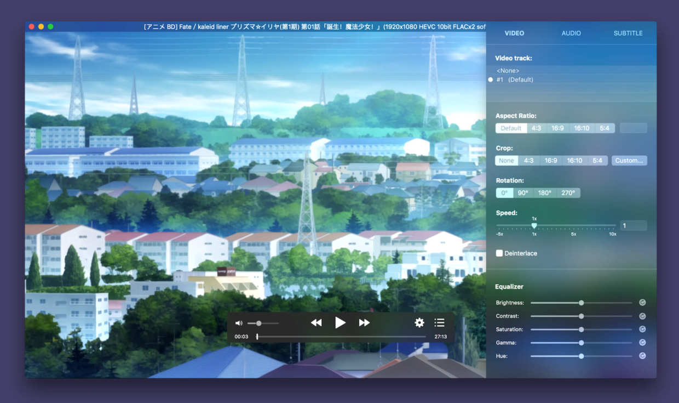The width and height of the screenshot is (679, 403).
Task: Reset Hue with its circular arrow icon
Action: coord(642,356)
